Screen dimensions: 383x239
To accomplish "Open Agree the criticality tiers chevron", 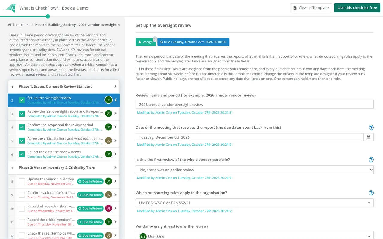I will pyautogui.click(x=115, y=141).
